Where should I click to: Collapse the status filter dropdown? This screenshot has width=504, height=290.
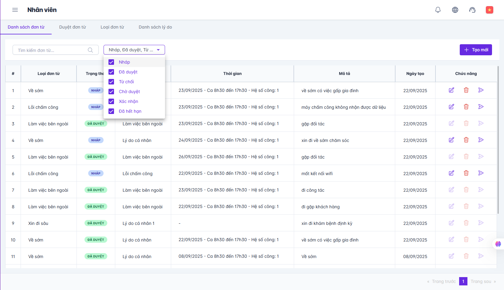[x=158, y=50]
